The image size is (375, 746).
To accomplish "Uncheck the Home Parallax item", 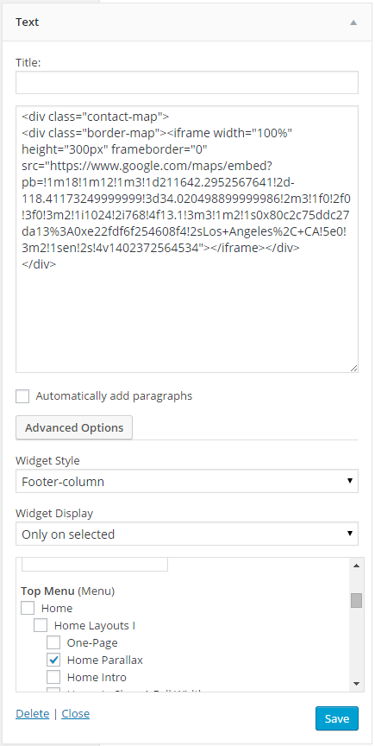I will (53, 660).
